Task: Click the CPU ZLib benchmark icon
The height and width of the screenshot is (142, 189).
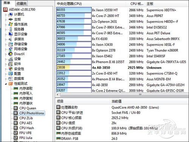Action: tap(16, 118)
